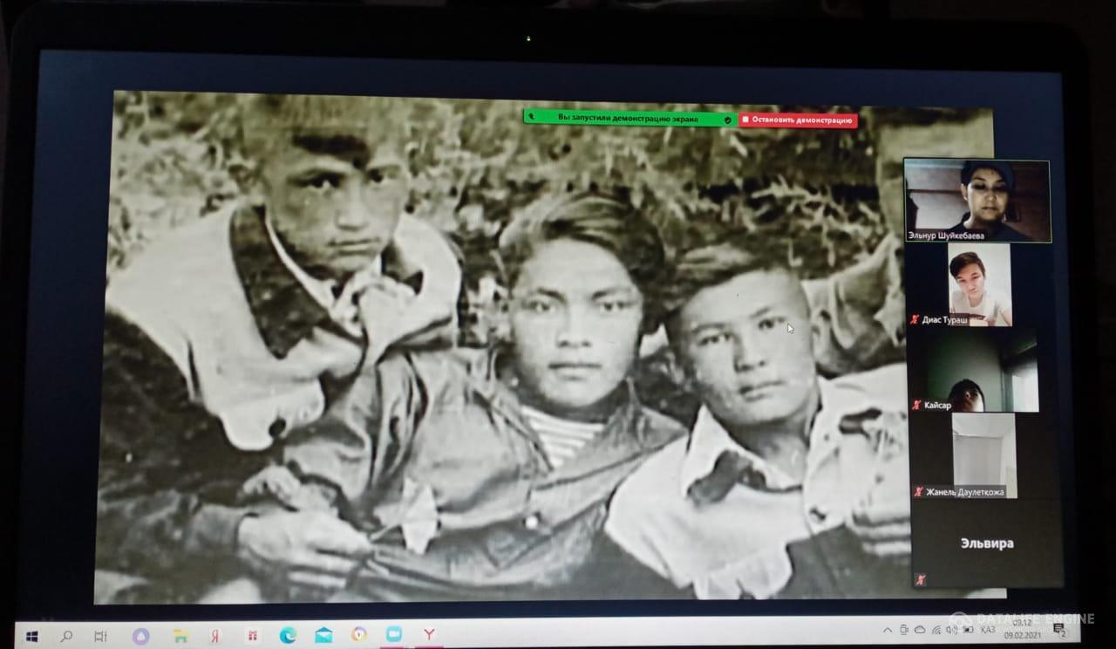Open Task View in the taskbar
Image resolution: width=1116 pixels, height=649 pixels.
click(100, 636)
